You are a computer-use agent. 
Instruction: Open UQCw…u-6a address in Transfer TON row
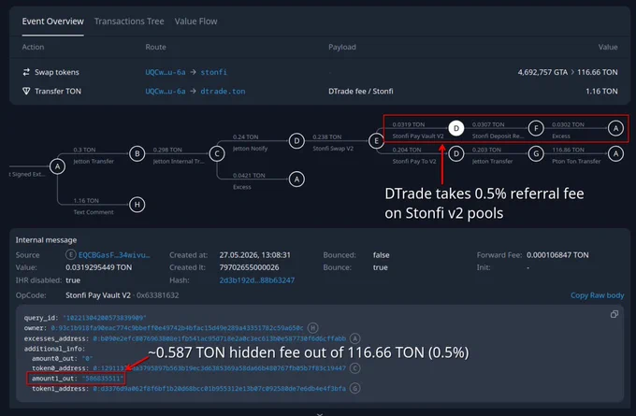(166, 92)
